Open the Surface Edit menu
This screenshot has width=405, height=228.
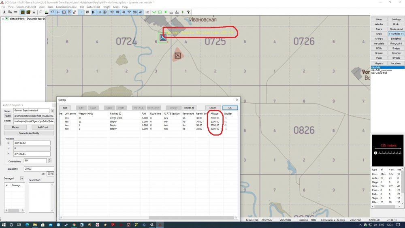93,7
